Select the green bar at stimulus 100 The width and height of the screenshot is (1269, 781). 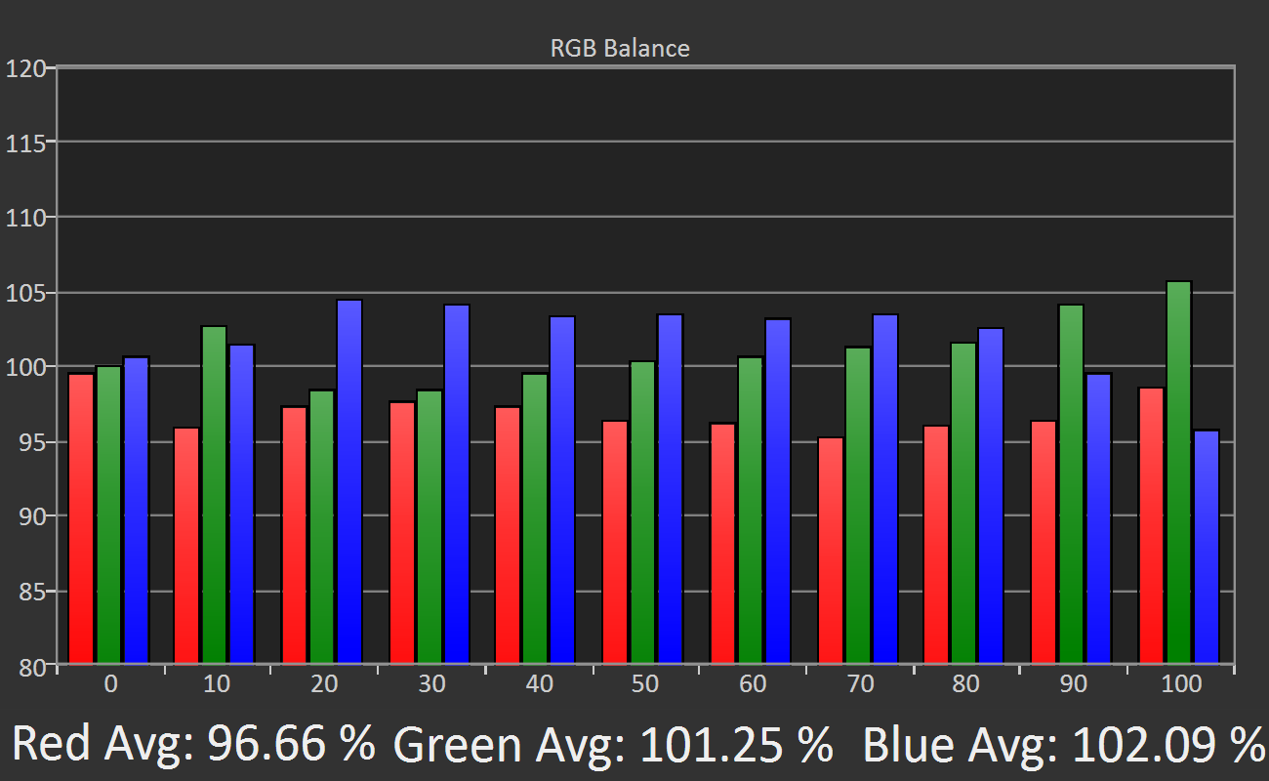coord(1178,473)
